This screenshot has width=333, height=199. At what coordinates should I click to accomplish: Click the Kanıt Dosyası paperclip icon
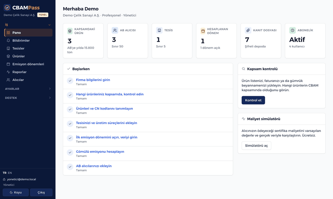248,30
